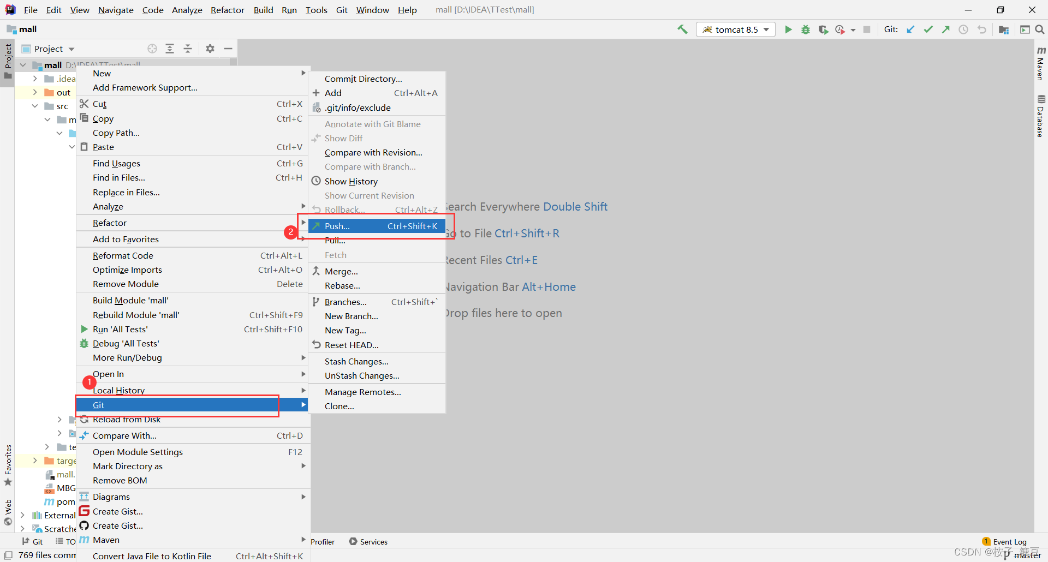
Task: Collapse the mall project root node
Action: pos(23,64)
